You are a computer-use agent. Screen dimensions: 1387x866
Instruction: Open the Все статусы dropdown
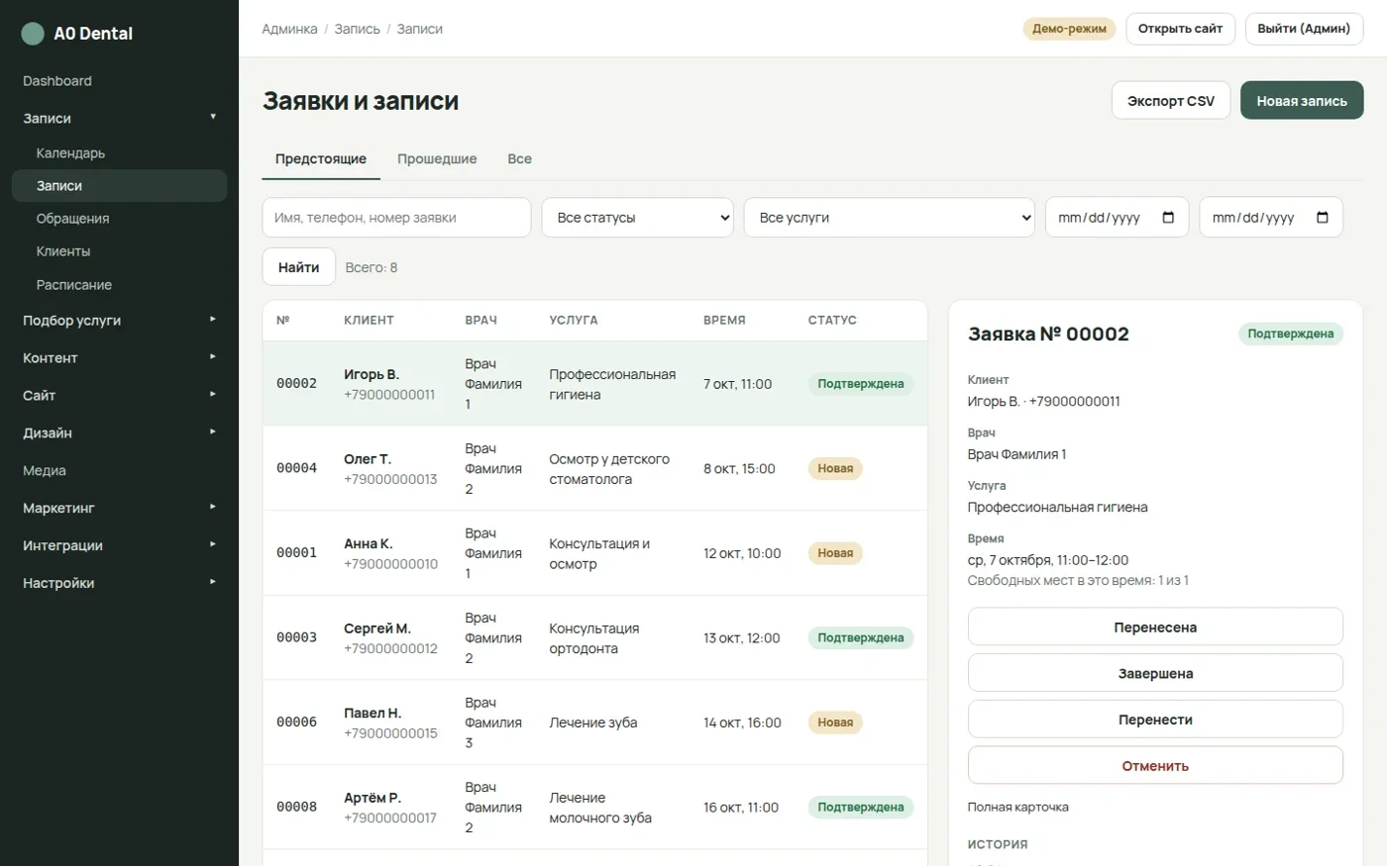[x=637, y=218]
